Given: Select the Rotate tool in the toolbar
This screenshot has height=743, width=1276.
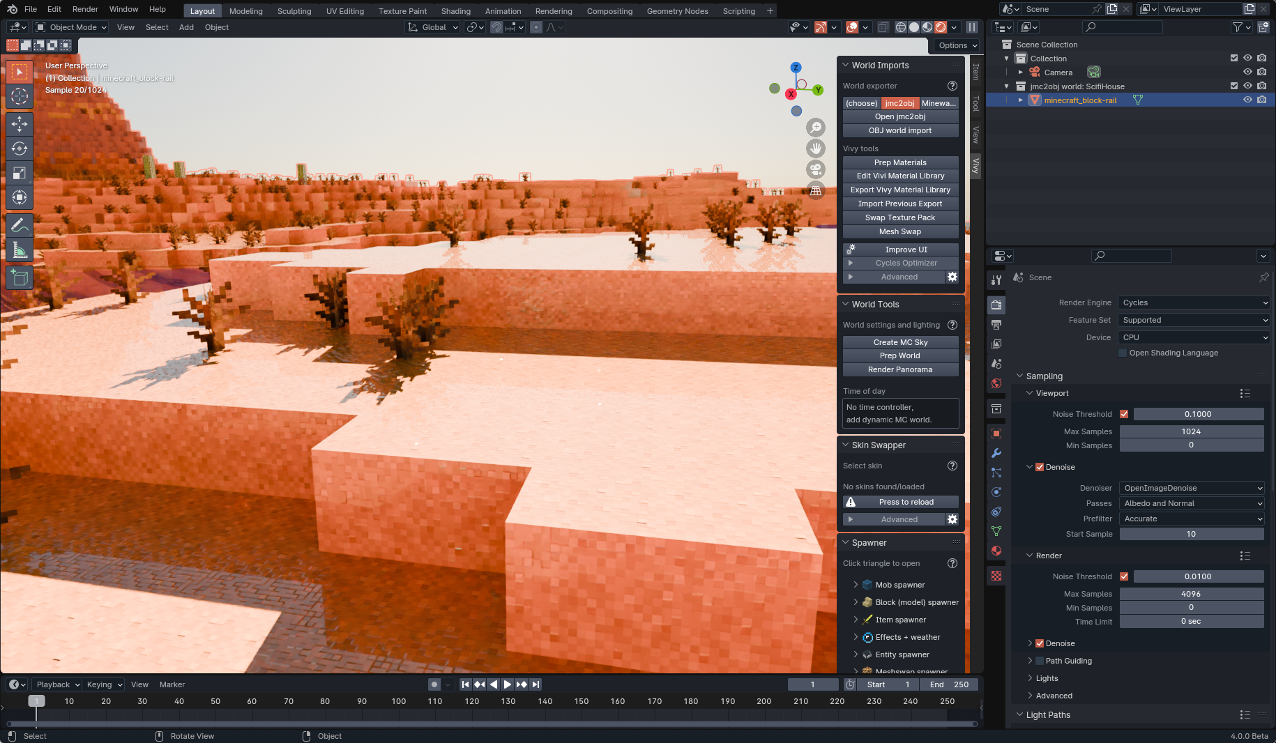Looking at the screenshot, I should pyautogui.click(x=20, y=148).
